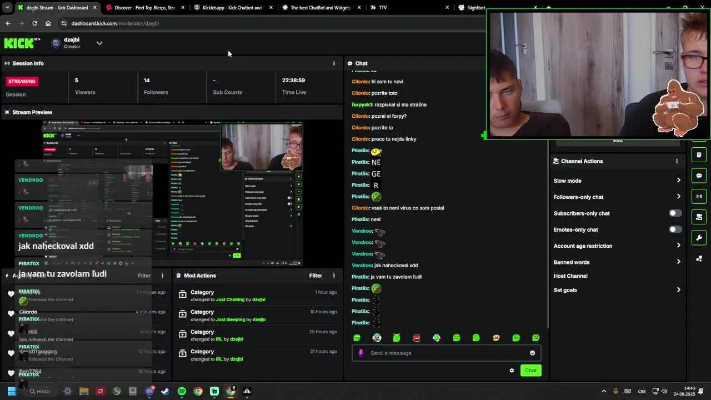
Task: Click forpysk1 username in chat
Action: [362, 104]
